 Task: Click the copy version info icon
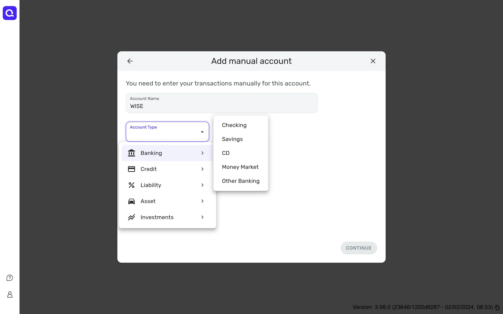[497, 307]
